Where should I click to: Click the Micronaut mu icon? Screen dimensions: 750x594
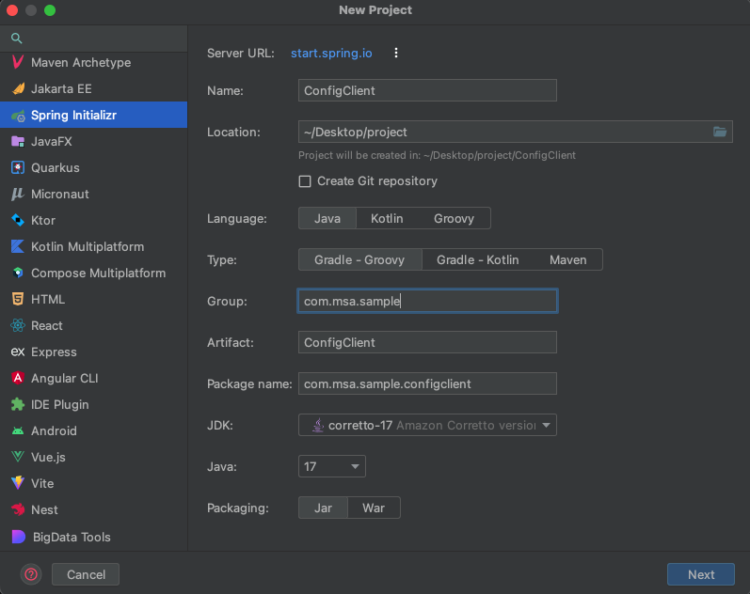(x=18, y=194)
